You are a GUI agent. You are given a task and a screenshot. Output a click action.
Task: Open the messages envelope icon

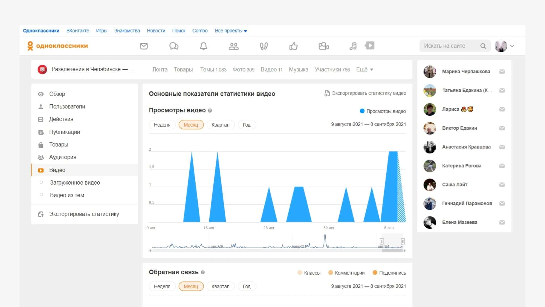144,46
